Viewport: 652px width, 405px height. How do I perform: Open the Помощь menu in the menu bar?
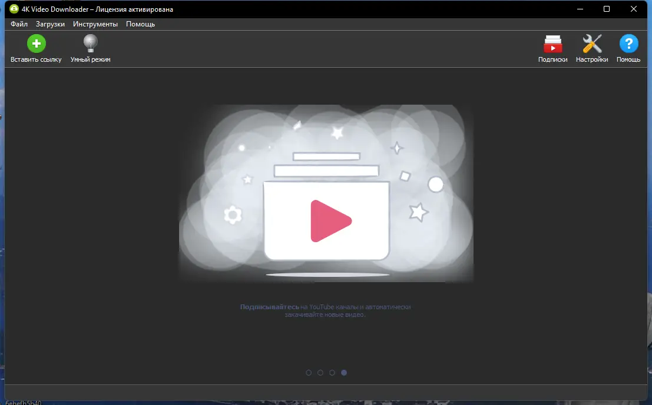(x=141, y=24)
